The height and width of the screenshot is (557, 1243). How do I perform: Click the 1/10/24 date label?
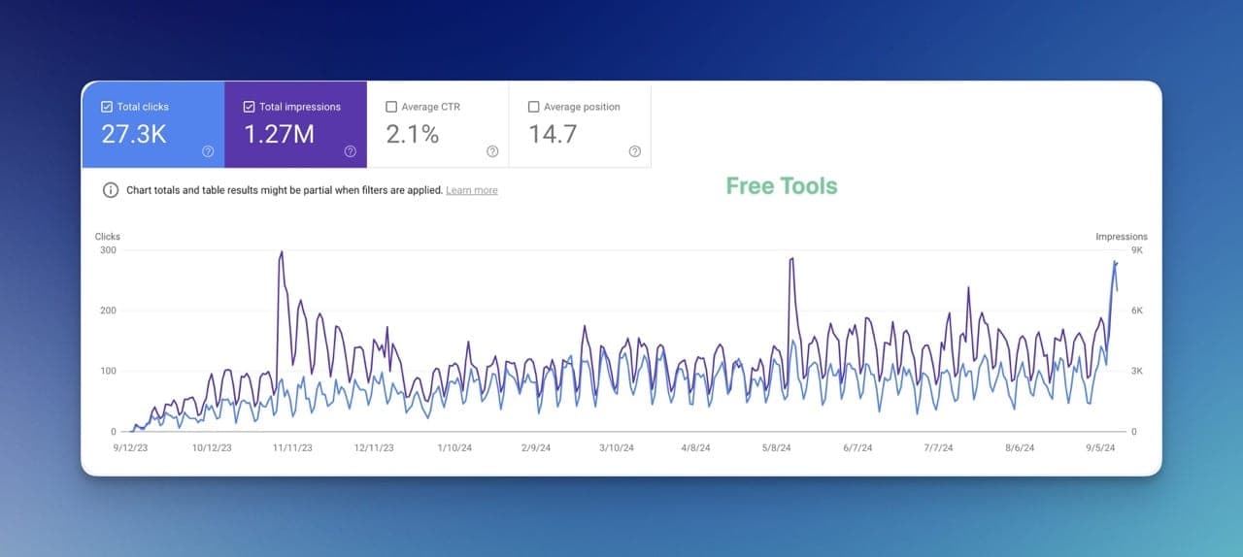pyautogui.click(x=454, y=448)
